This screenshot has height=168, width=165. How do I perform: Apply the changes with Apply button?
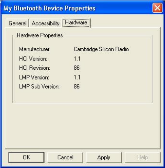point(104,157)
